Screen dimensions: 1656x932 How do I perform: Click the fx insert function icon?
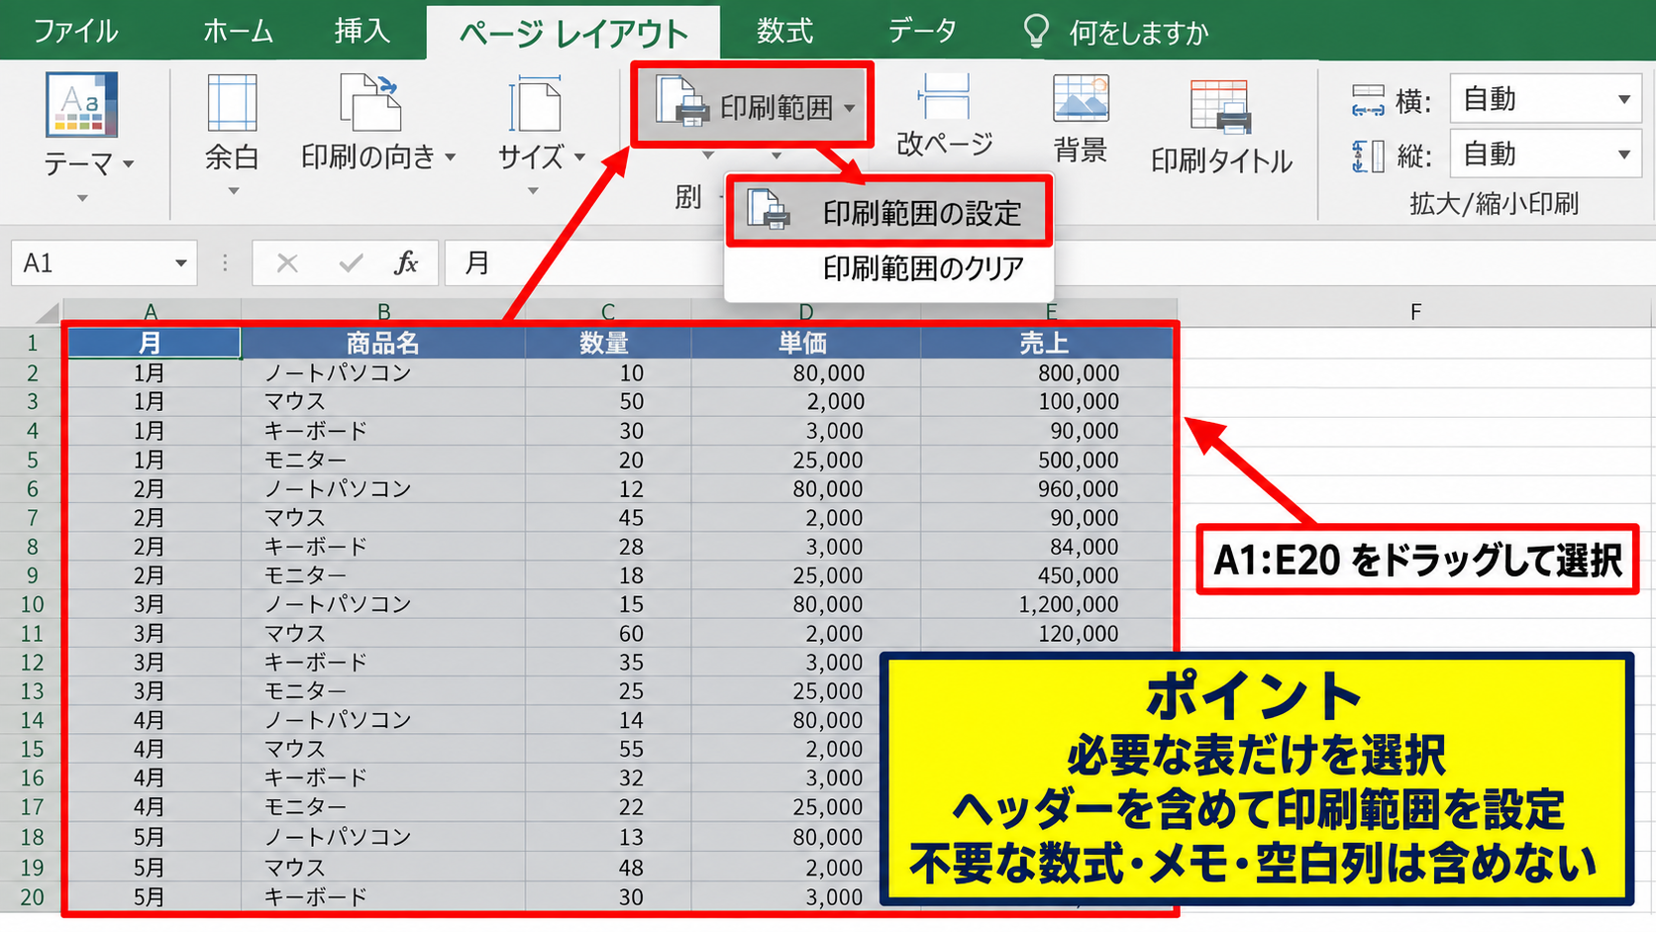pyautogui.click(x=406, y=262)
